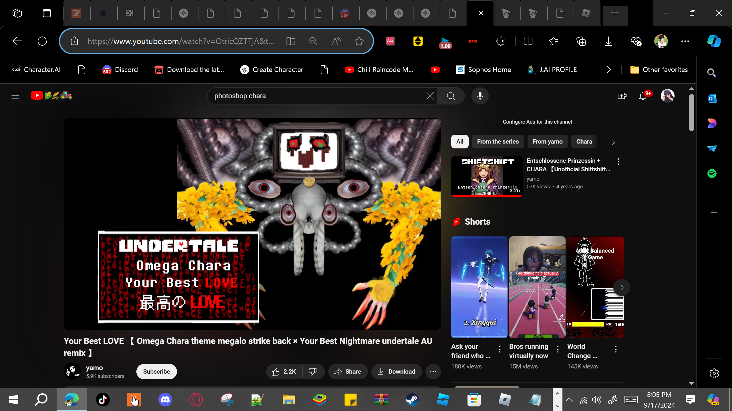Click the Create video icon
This screenshot has height=411, width=732.
pos(622,96)
